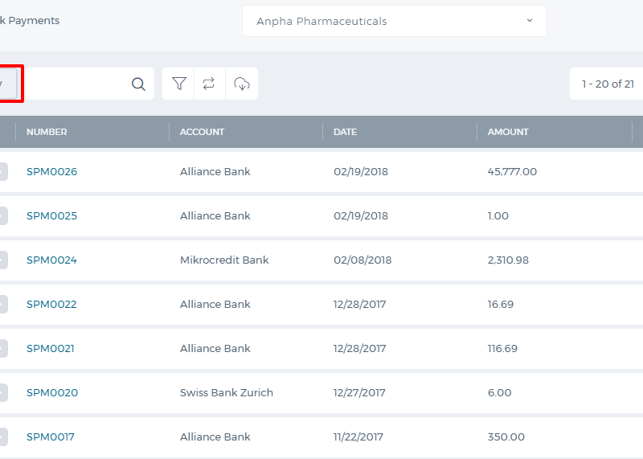Click the 1 - 20 of 21 pagination indicator

pyautogui.click(x=608, y=84)
